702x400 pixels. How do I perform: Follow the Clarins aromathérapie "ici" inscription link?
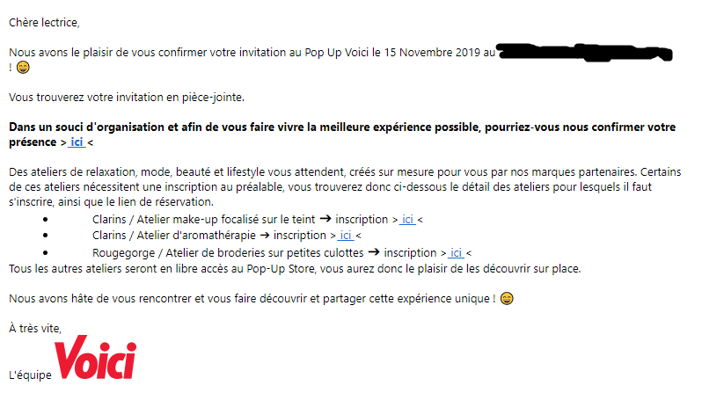click(346, 236)
